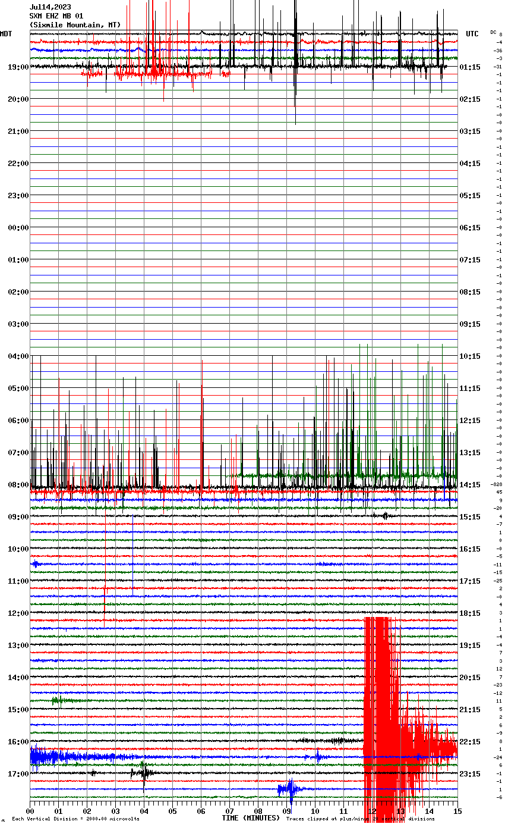505x827 pixels.
Task: Click the -828 DC offset value
Action: (497, 485)
